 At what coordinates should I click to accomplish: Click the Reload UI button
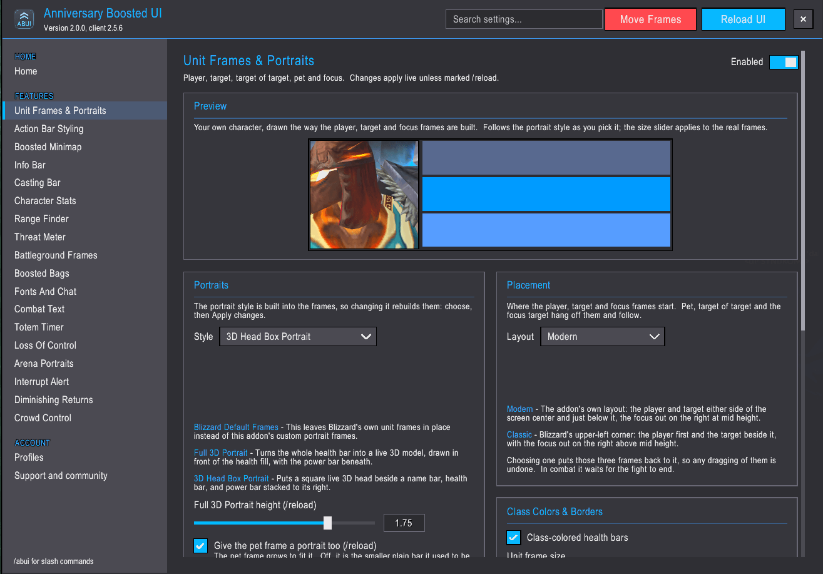tap(743, 19)
